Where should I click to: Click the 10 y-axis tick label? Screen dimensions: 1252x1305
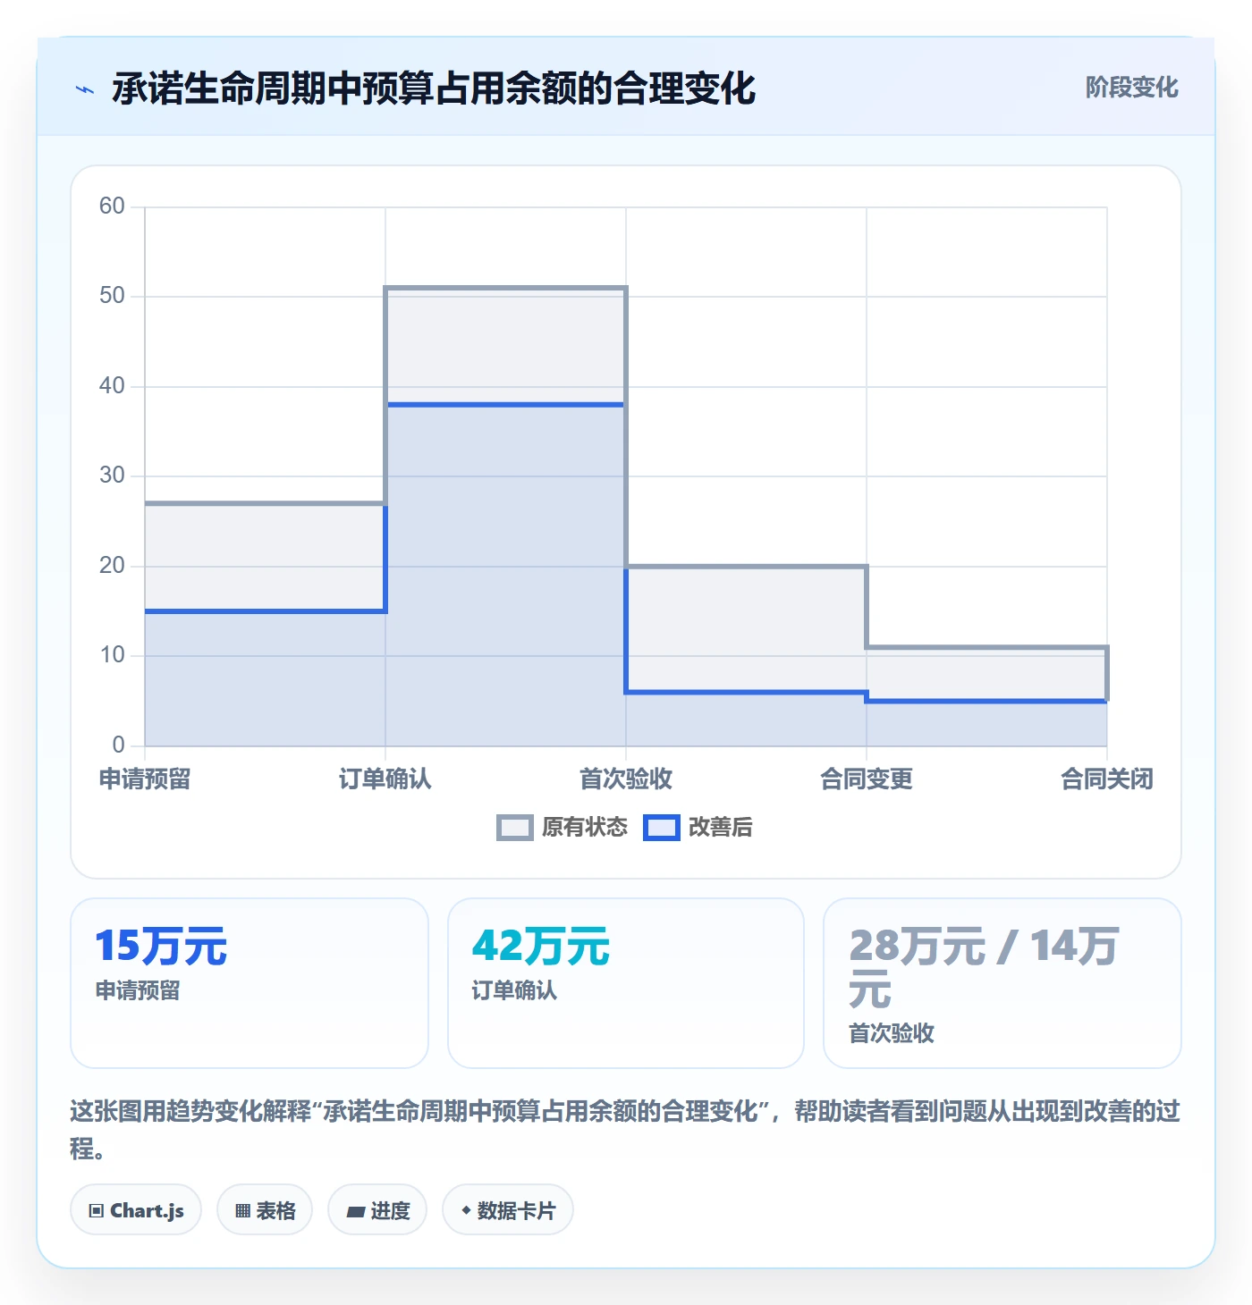click(x=112, y=655)
